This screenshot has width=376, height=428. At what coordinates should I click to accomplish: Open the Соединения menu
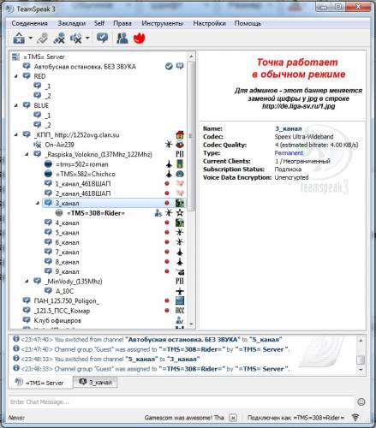click(29, 23)
